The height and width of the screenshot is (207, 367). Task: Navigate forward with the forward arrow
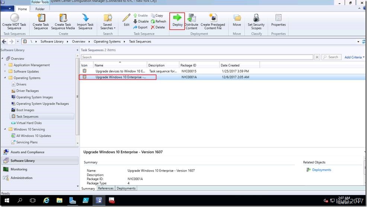click(x=11, y=41)
